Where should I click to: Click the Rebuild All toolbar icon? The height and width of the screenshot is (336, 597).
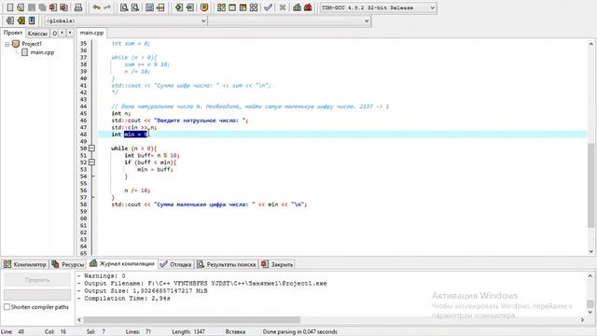(254, 7)
